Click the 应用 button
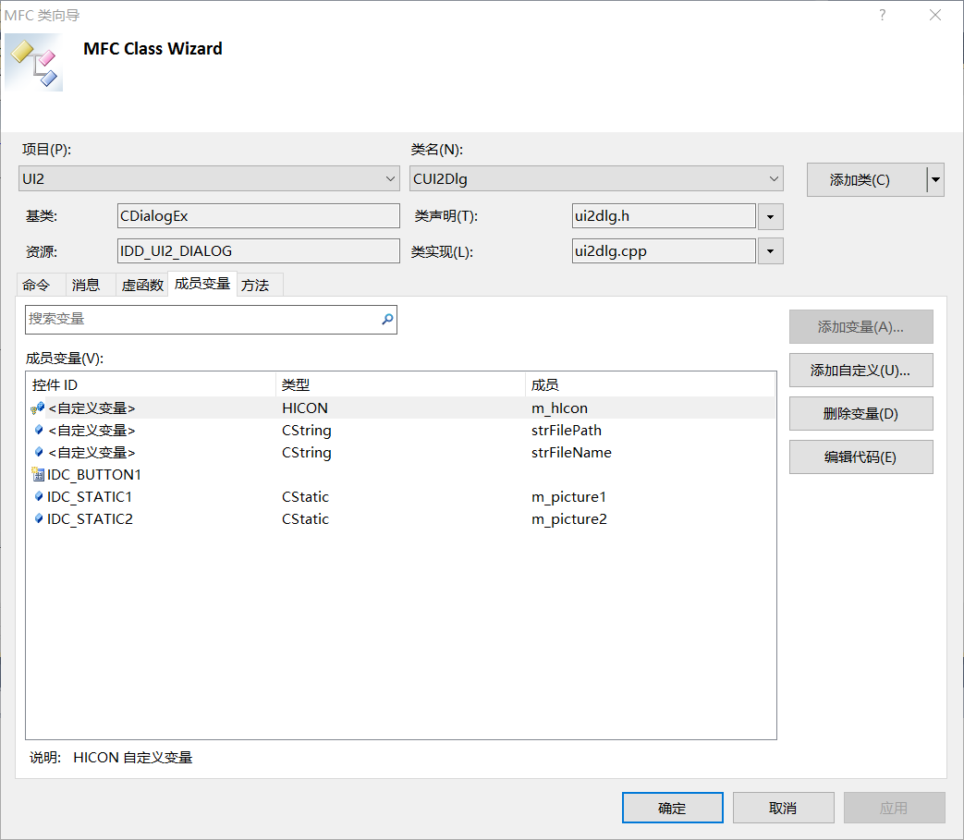This screenshot has width=964, height=840. pyautogui.click(x=894, y=808)
